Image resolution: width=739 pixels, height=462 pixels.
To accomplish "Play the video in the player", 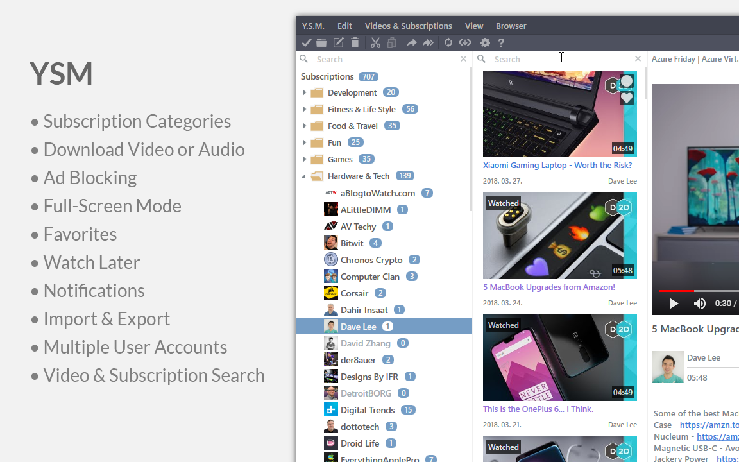I will (674, 303).
